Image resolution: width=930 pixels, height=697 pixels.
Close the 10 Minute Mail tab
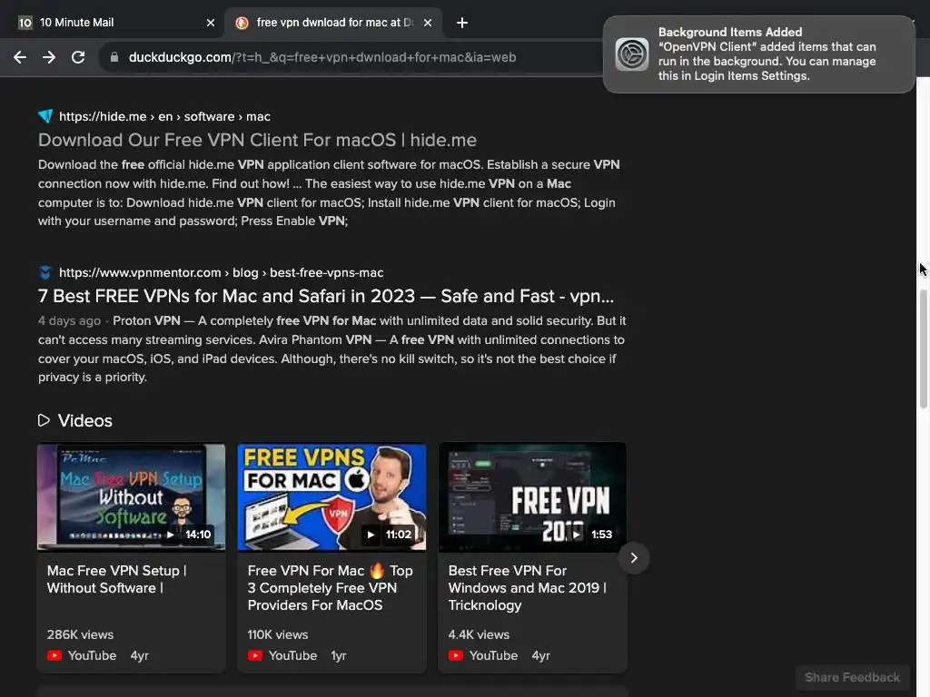(211, 23)
